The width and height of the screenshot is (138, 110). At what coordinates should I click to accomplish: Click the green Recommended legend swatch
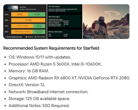[35, 37]
